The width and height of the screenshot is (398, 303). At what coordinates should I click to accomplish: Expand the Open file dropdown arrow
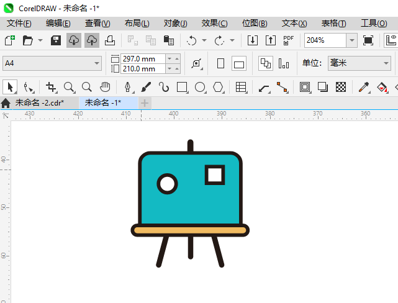pos(40,40)
